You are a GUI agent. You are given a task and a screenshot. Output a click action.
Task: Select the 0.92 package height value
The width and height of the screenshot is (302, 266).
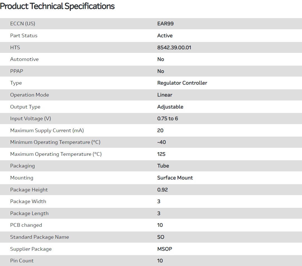pyautogui.click(x=162, y=190)
